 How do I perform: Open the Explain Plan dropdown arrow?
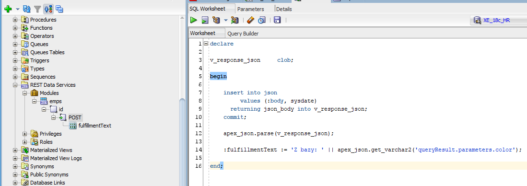(226, 20)
